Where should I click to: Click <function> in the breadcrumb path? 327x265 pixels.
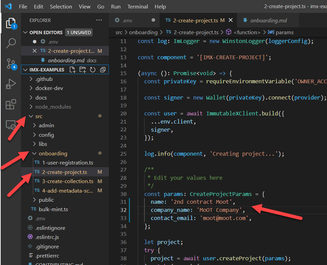coord(247,32)
